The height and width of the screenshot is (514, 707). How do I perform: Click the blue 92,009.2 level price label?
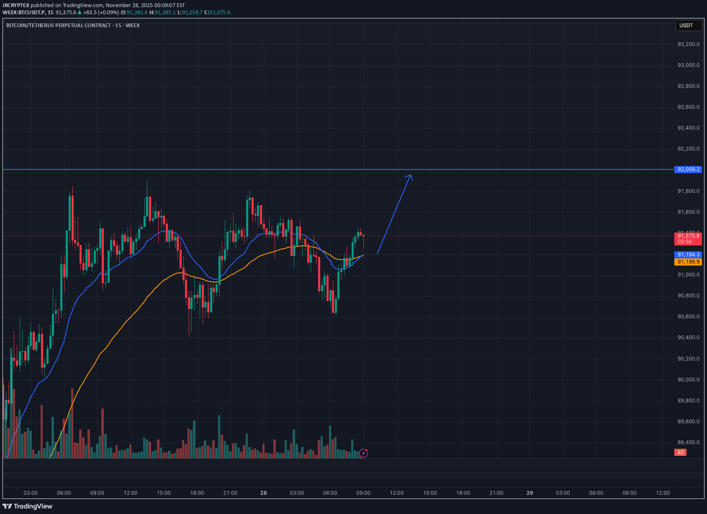(689, 169)
